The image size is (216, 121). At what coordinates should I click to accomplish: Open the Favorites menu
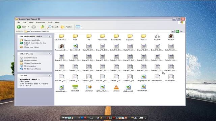tap(40, 22)
